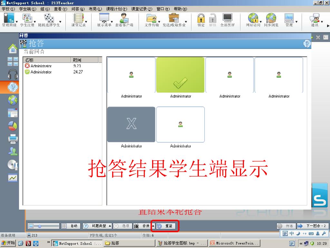This screenshot has height=248, width=330.
Task: Open the 学生端(S) menu
Action: (28, 9)
